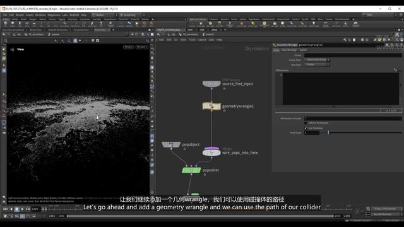Click the play forward button
404x227 pixels.
tap(22, 209)
